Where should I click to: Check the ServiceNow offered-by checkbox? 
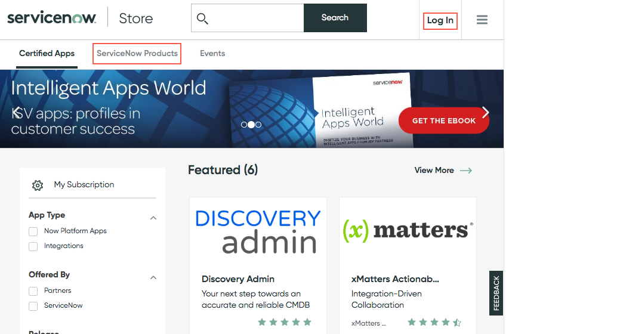[x=33, y=306]
